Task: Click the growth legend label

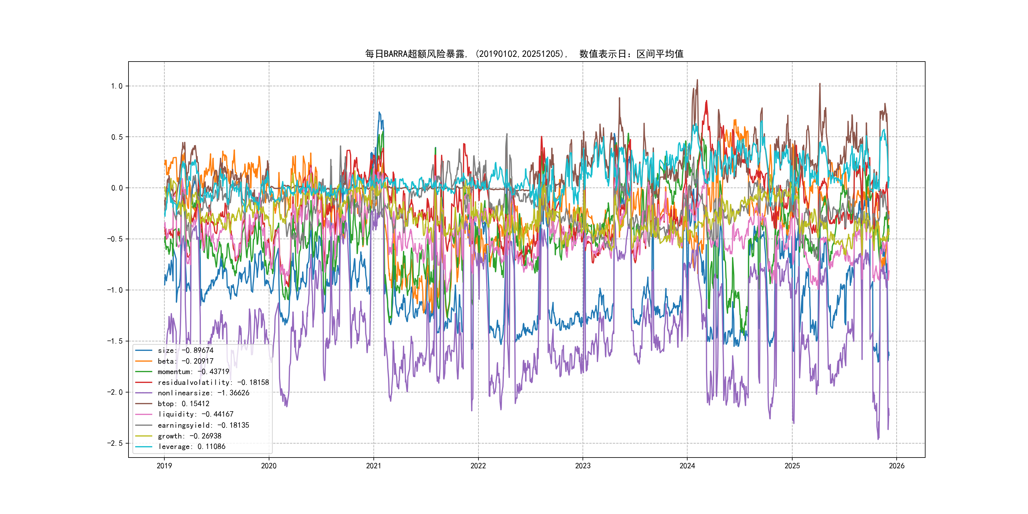Action: [189, 436]
